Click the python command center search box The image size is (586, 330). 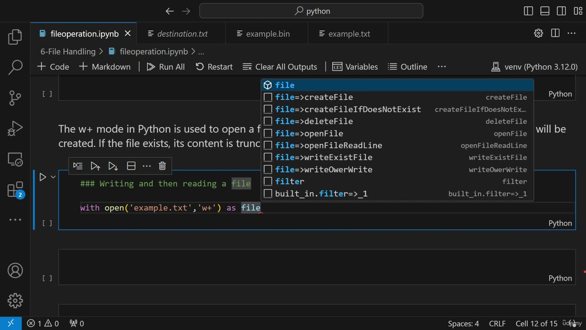tap(311, 11)
